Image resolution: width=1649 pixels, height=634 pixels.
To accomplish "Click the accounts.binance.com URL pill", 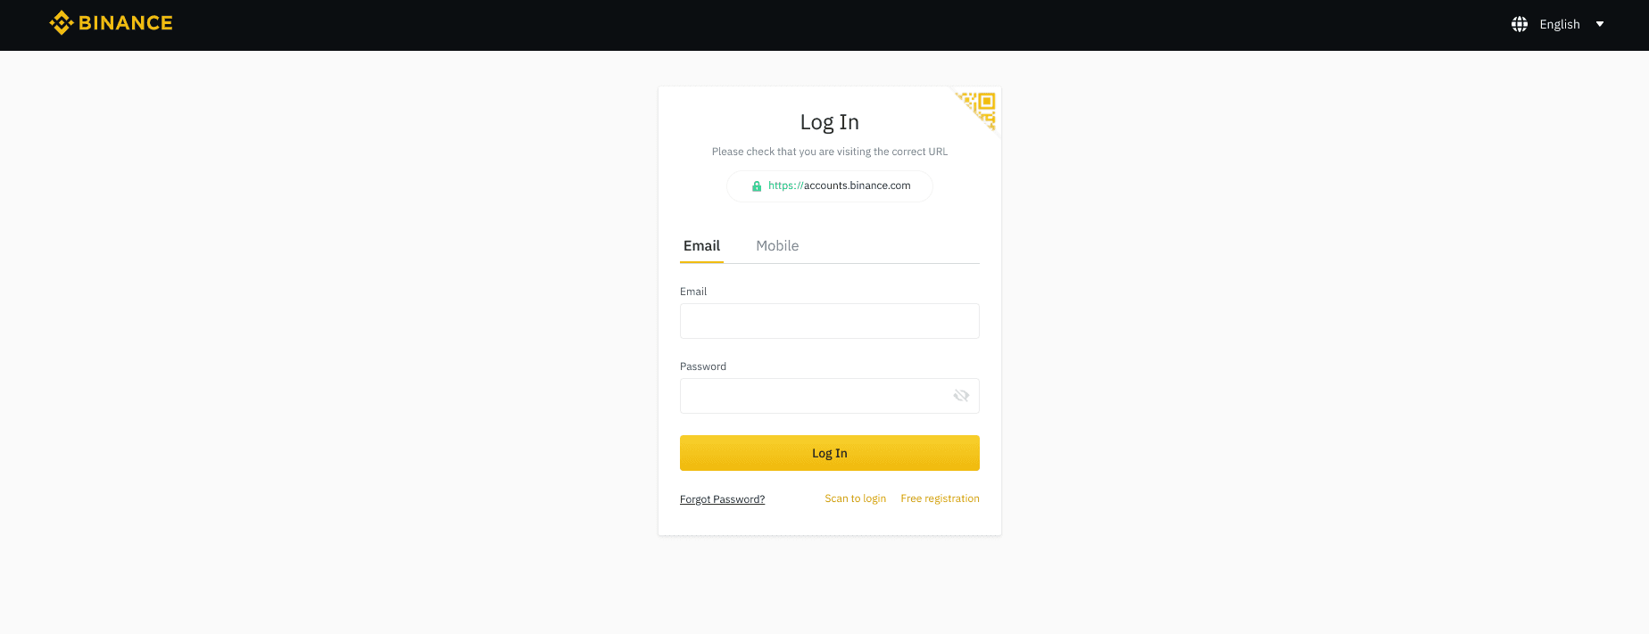I will point(830,186).
